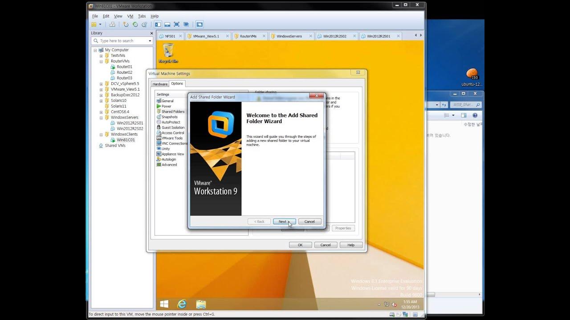The width and height of the screenshot is (570, 320).
Task: Open the Snapshot Manager toolbar icon
Action: (144, 24)
